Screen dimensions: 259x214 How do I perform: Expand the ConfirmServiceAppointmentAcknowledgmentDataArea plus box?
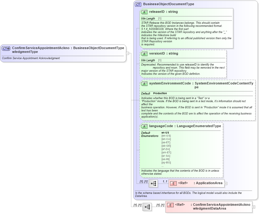(253, 206)
